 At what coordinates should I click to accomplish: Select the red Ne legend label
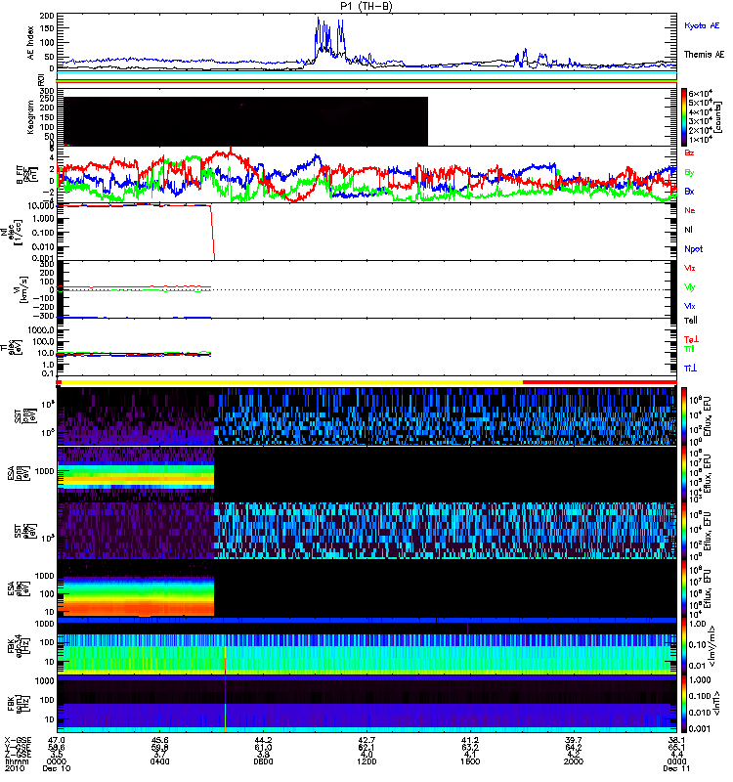690,210
